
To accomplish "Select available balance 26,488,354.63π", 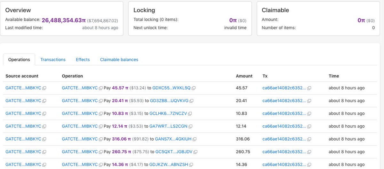I will [64, 20].
